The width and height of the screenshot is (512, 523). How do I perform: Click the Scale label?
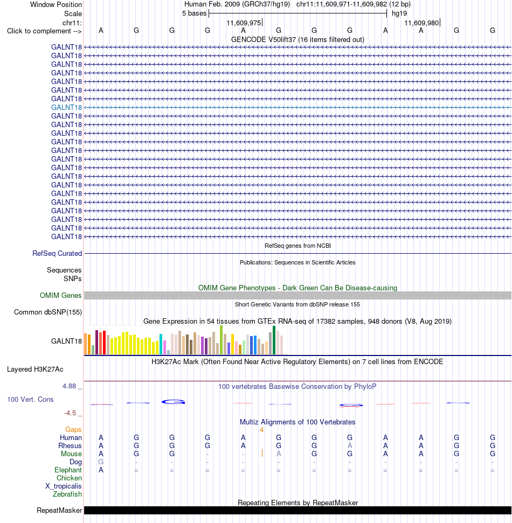[x=73, y=13]
